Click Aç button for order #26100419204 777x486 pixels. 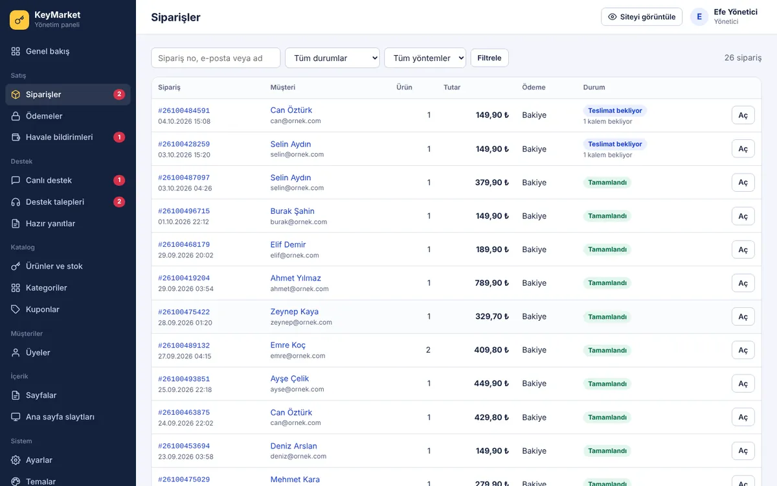click(743, 283)
